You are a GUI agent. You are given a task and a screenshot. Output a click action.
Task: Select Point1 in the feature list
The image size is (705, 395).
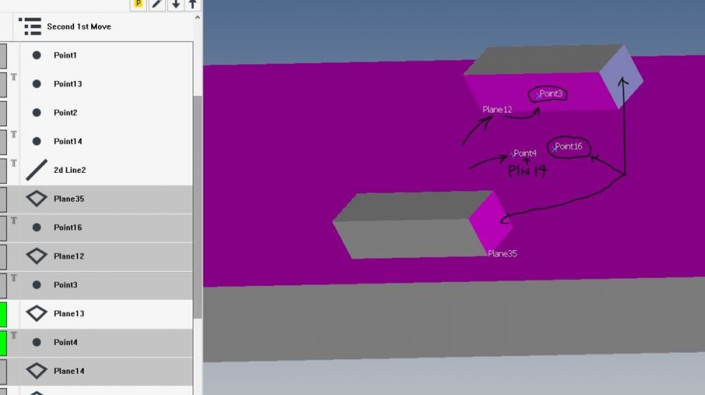coord(65,55)
